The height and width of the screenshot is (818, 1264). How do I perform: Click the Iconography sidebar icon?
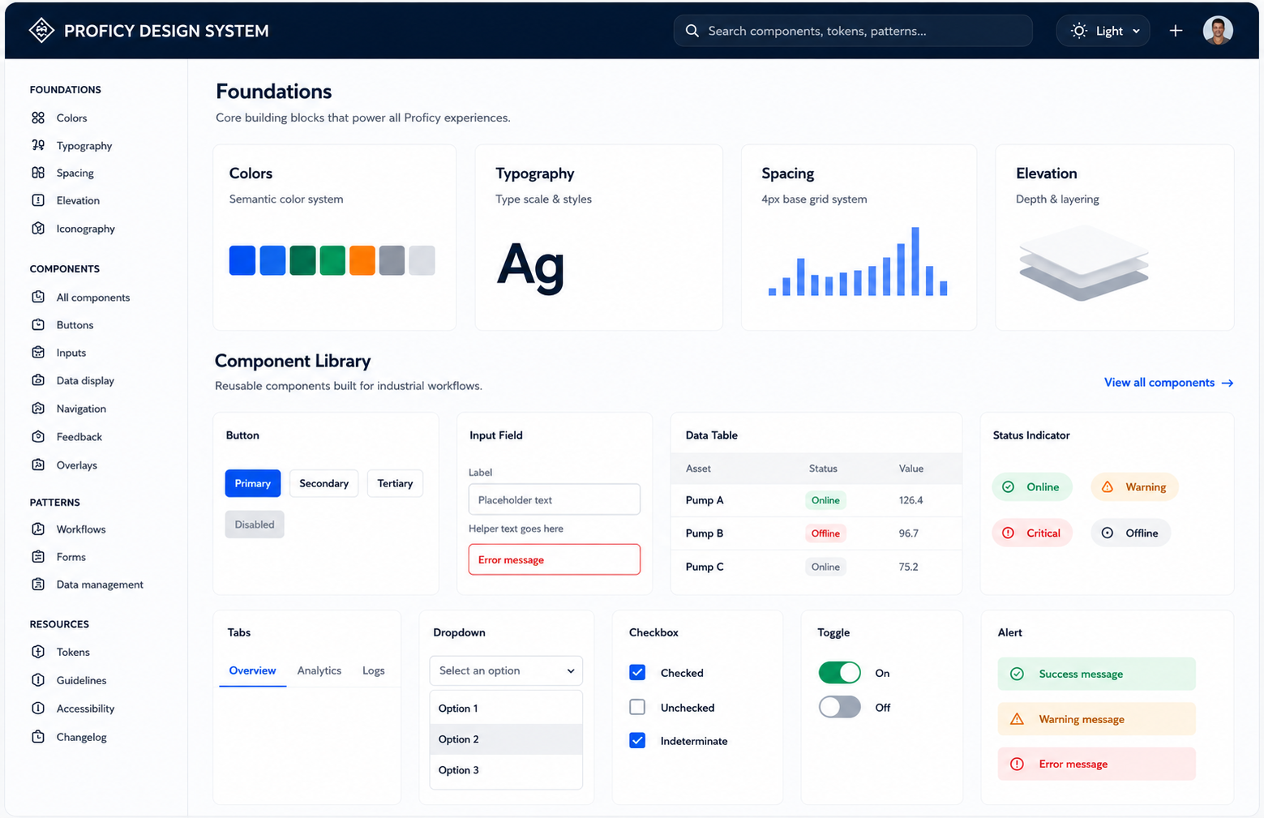pos(38,229)
